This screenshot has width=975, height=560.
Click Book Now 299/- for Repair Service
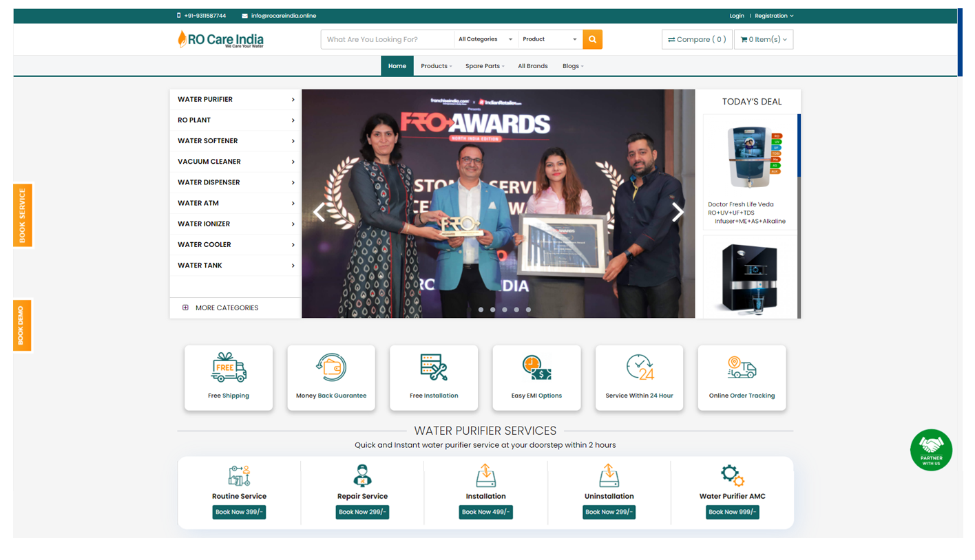362,512
